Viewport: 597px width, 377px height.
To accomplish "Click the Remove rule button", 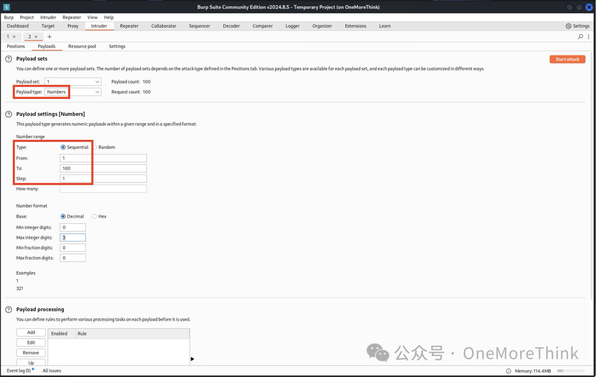I will (31, 353).
